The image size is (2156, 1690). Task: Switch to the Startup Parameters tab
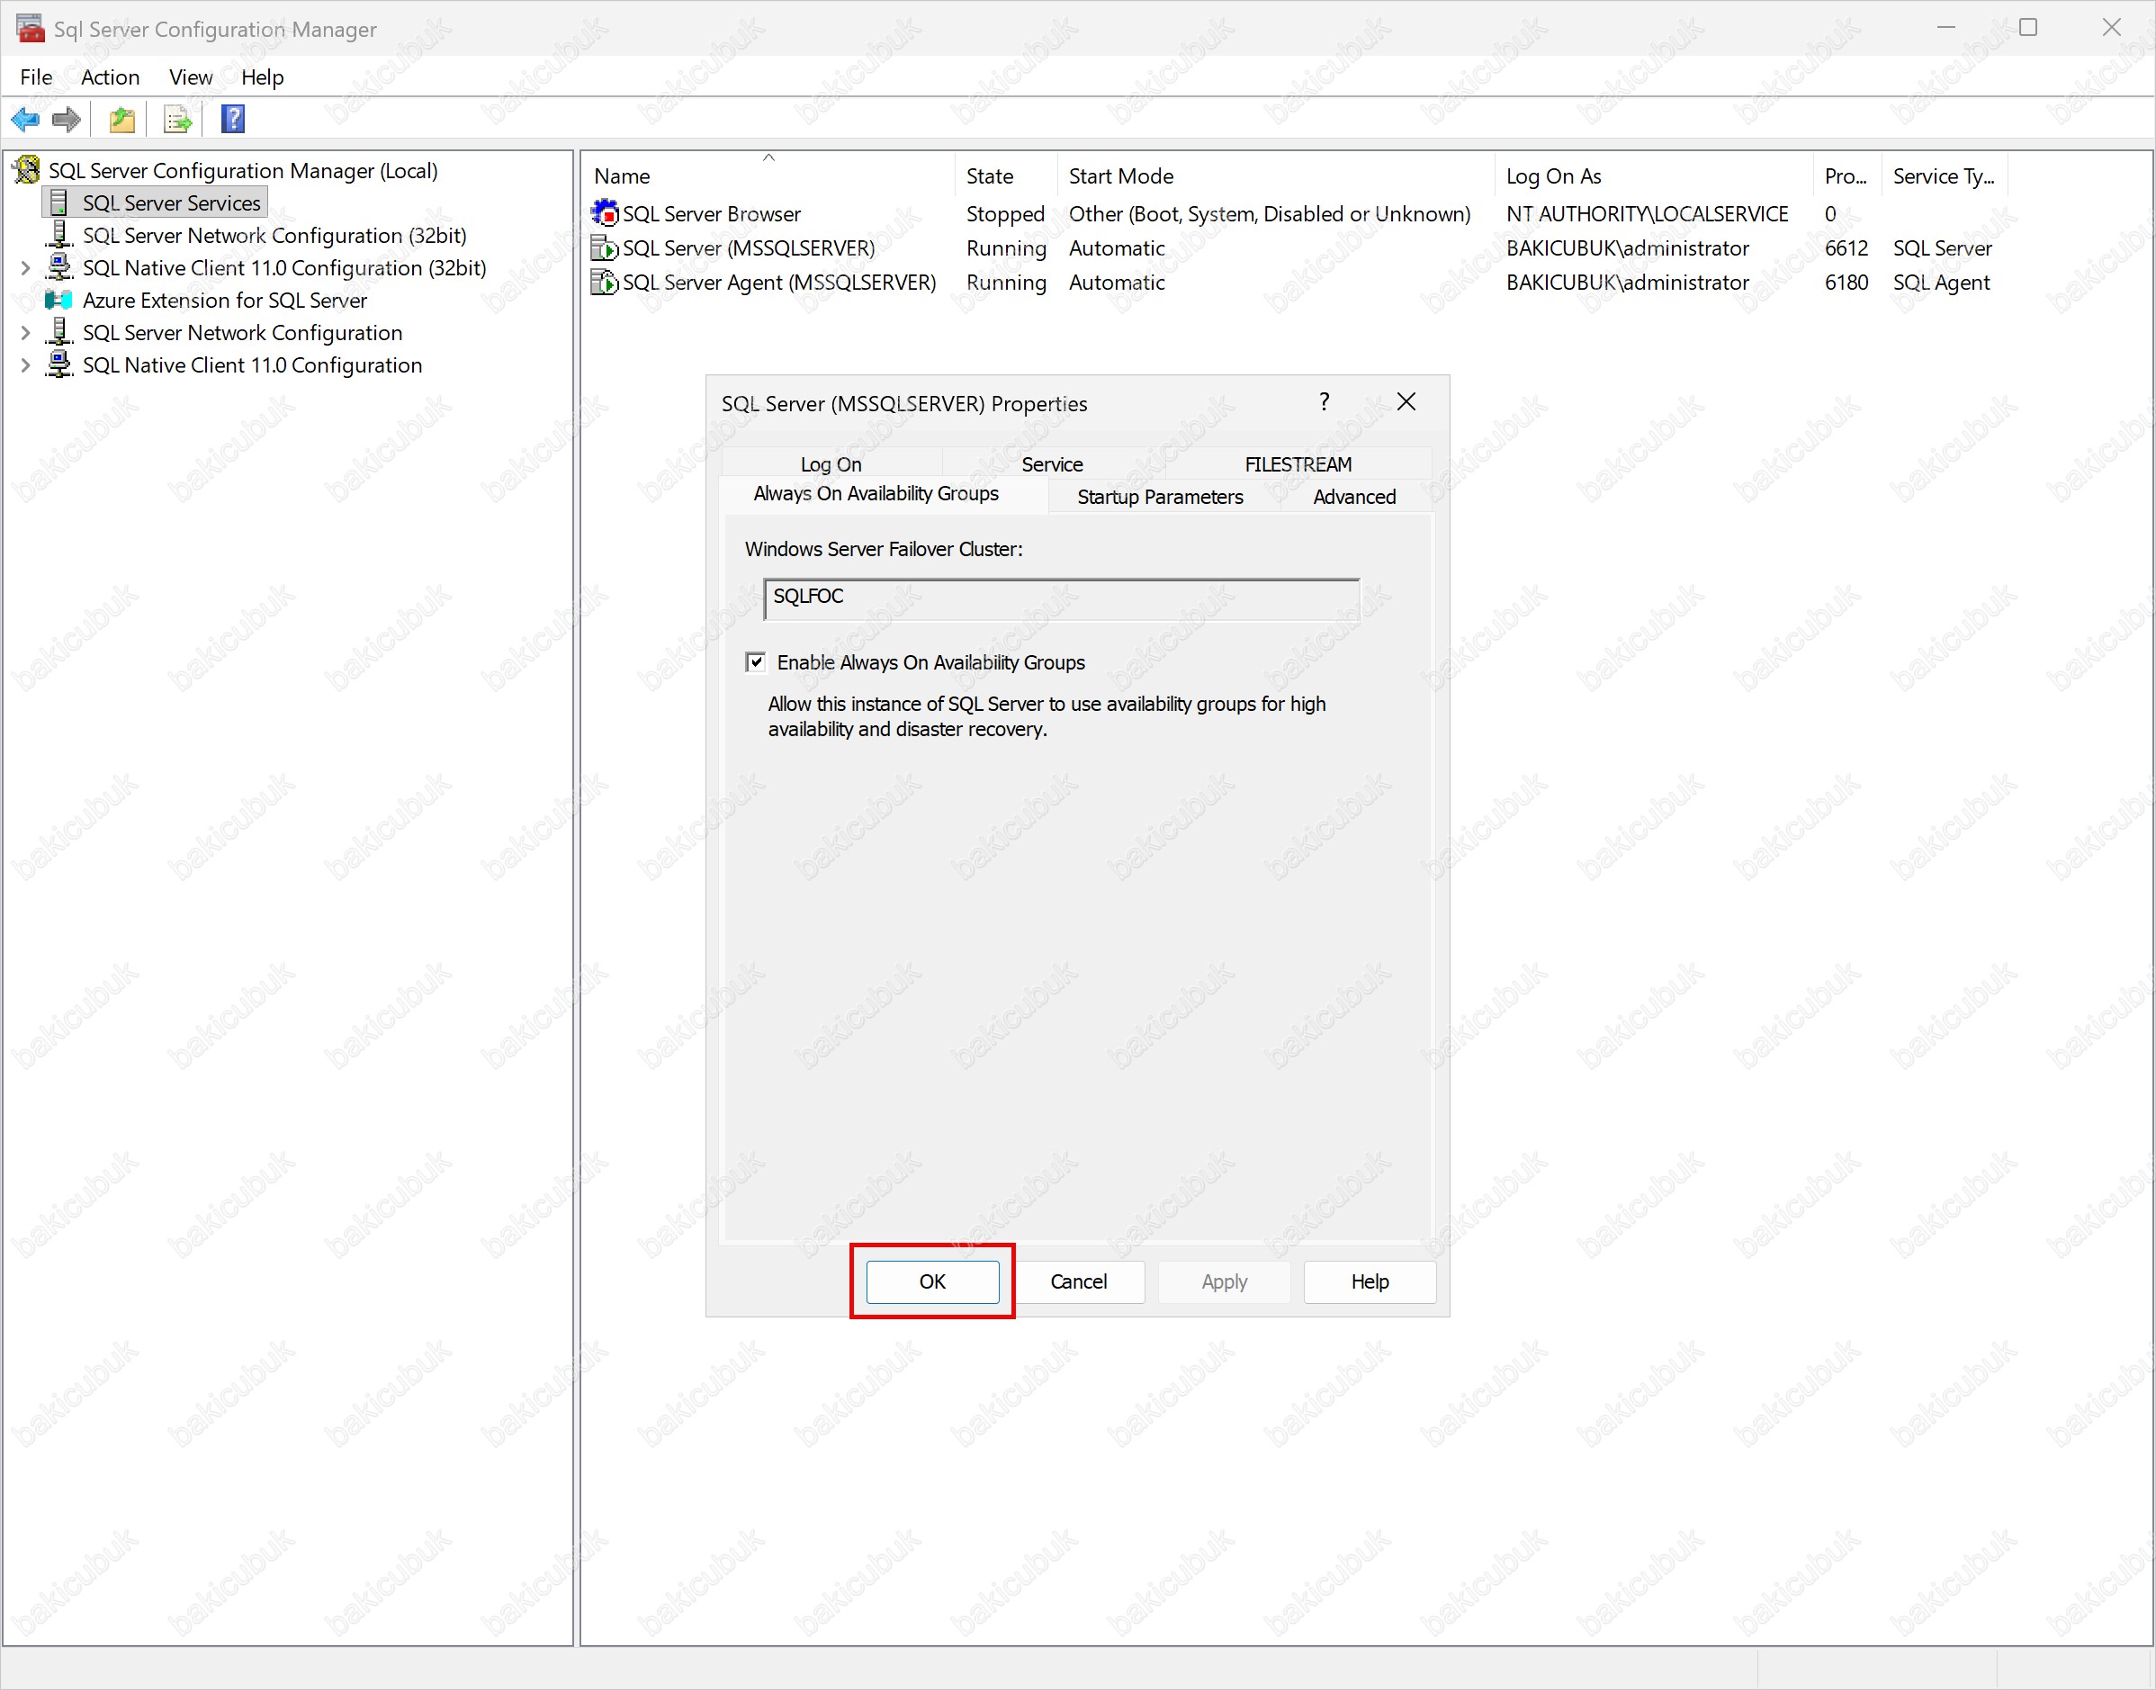[1160, 497]
